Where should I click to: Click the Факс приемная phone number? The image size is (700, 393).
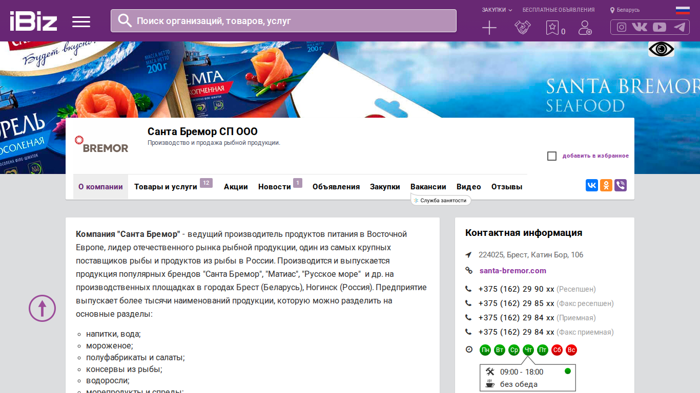(517, 332)
